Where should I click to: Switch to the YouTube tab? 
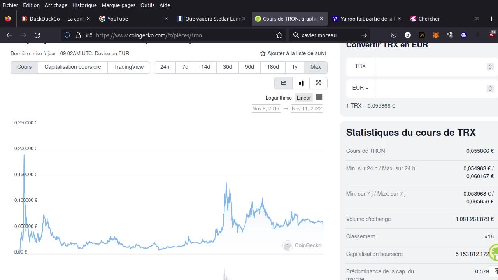[x=134, y=19]
